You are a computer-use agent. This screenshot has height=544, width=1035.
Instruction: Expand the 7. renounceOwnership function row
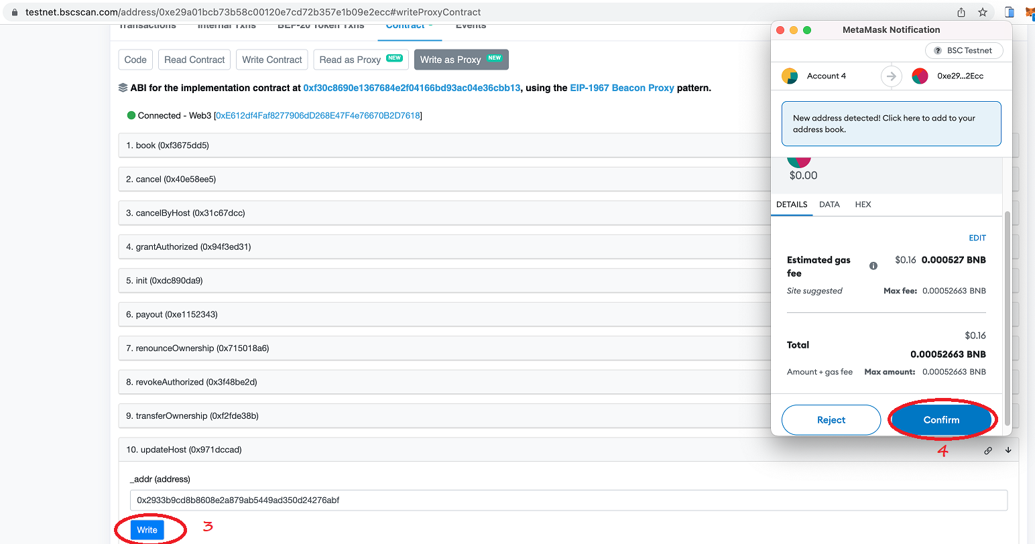coord(444,348)
